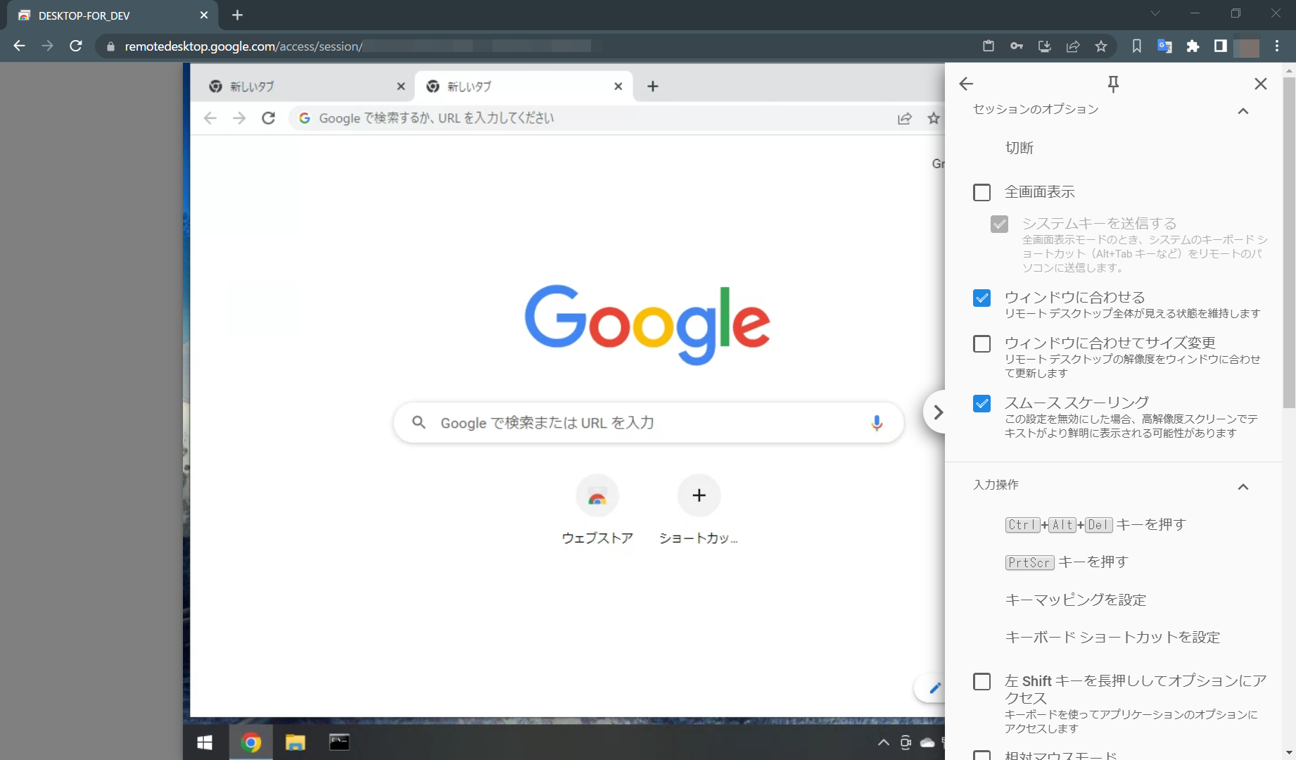Screen dimensions: 1296x760
Task: Click the remote Chrome address bar
Action: 591,118
